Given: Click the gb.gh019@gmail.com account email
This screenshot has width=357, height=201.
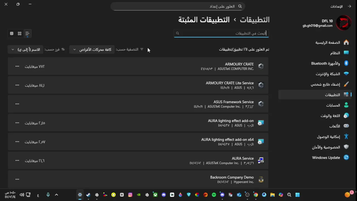Looking at the screenshot, I should click(318, 26).
